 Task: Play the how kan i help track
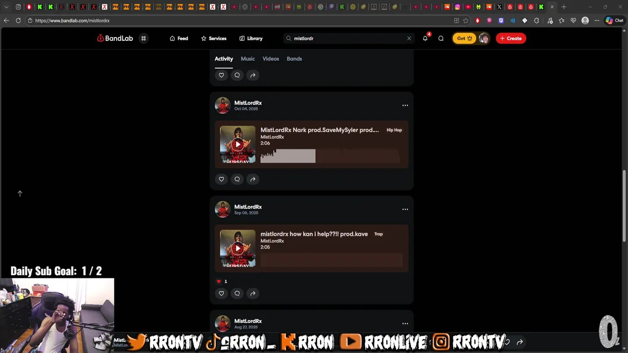(x=237, y=248)
